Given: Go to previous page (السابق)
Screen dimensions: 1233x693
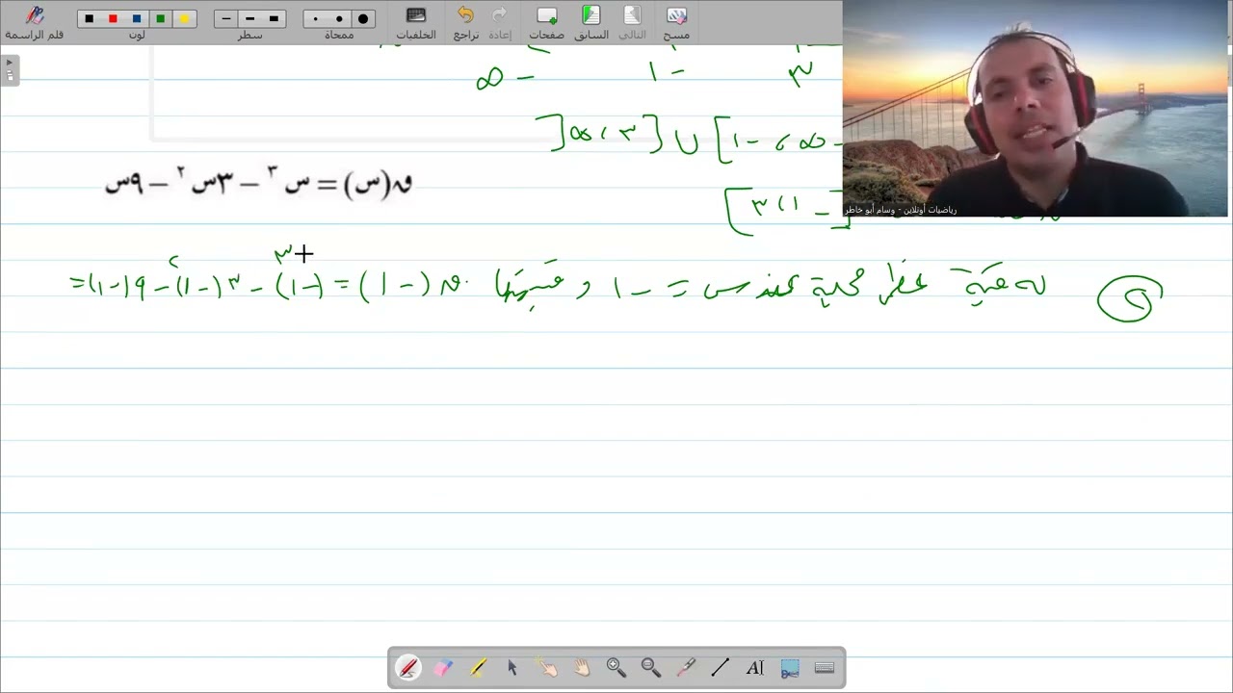Looking at the screenshot, I should [x=591, y=22].
